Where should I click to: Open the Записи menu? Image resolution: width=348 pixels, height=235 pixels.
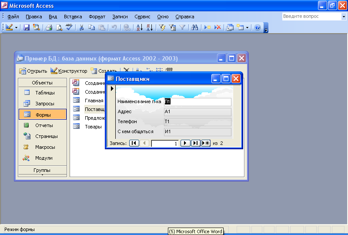click(x=120, y=17)
